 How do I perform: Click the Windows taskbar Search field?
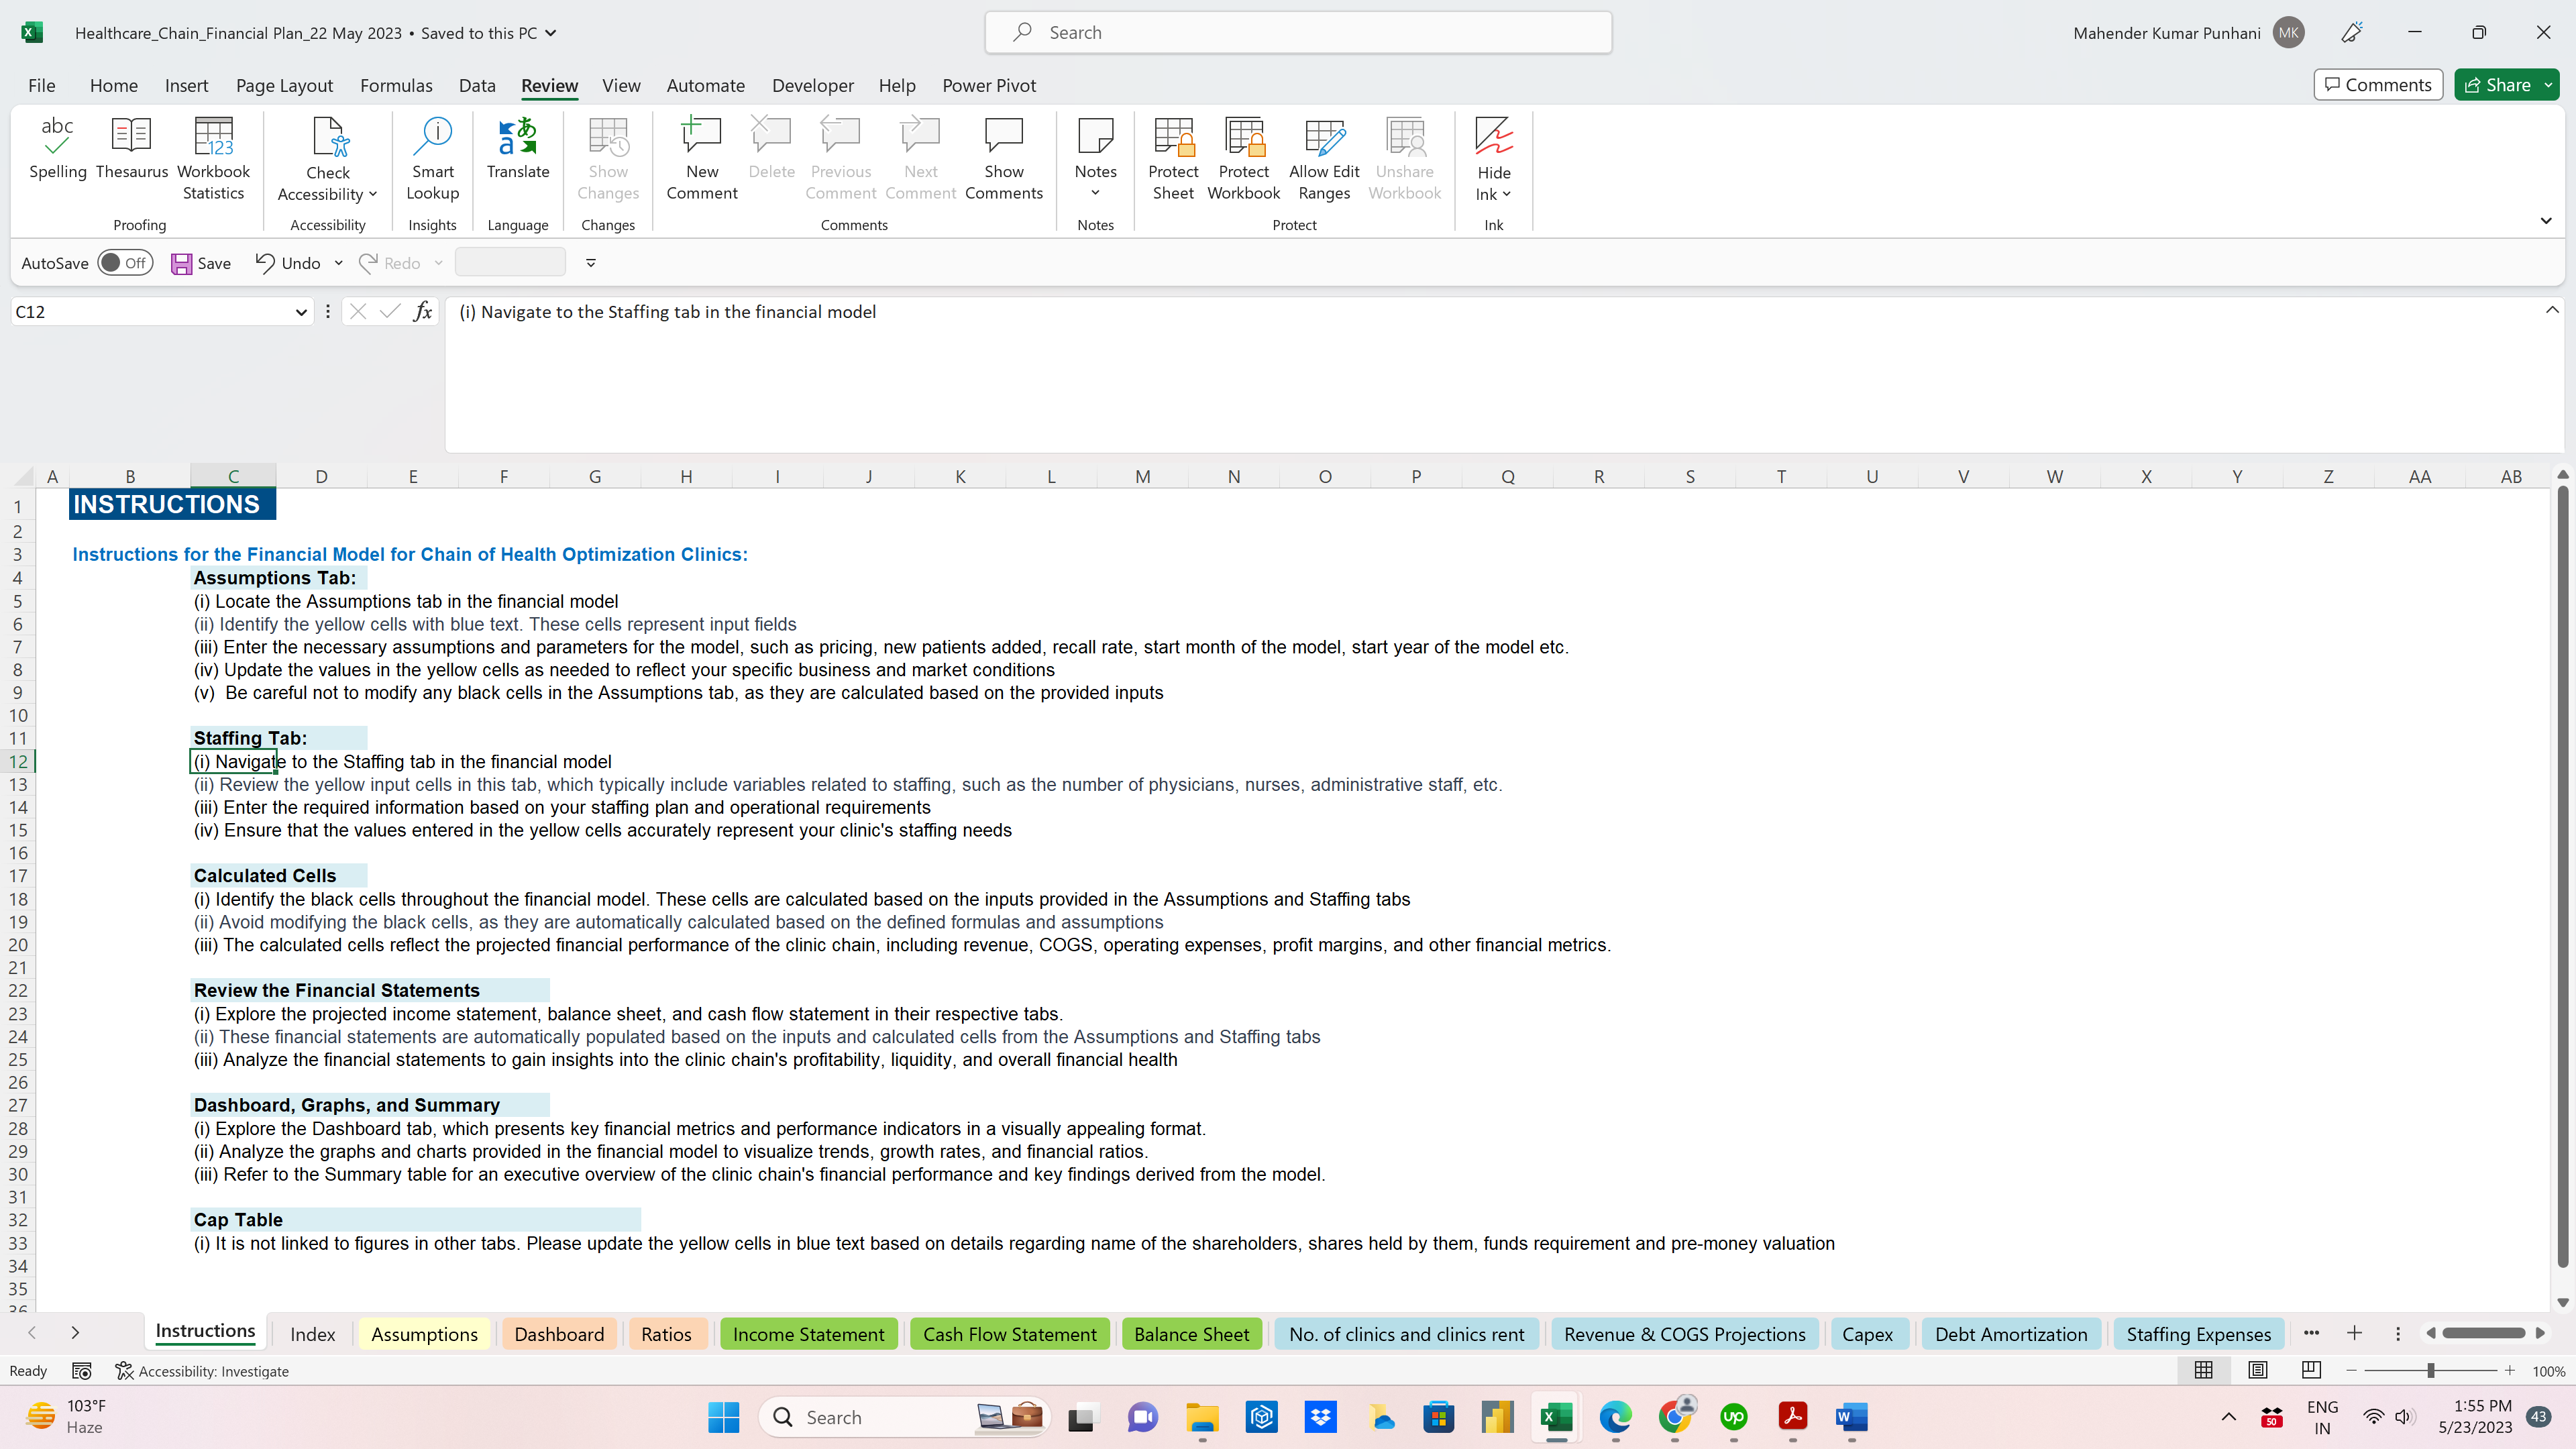click(x=905, y=1417)
